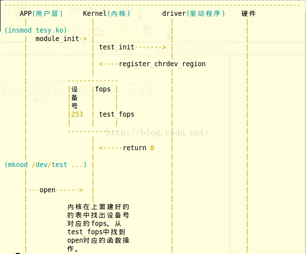Click the "(mknod /dev/test ...)" command text
This screenshot has width=306, height=254.
click(45, 165)
